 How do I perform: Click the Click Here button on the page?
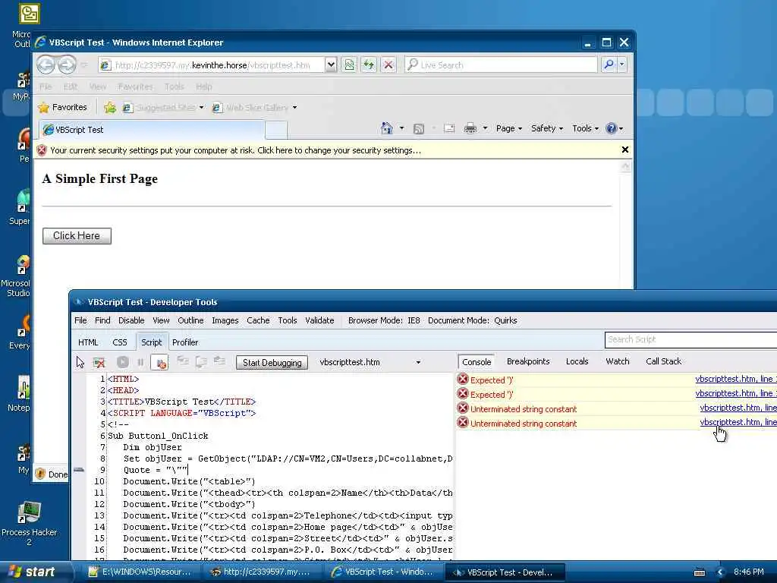77,236
